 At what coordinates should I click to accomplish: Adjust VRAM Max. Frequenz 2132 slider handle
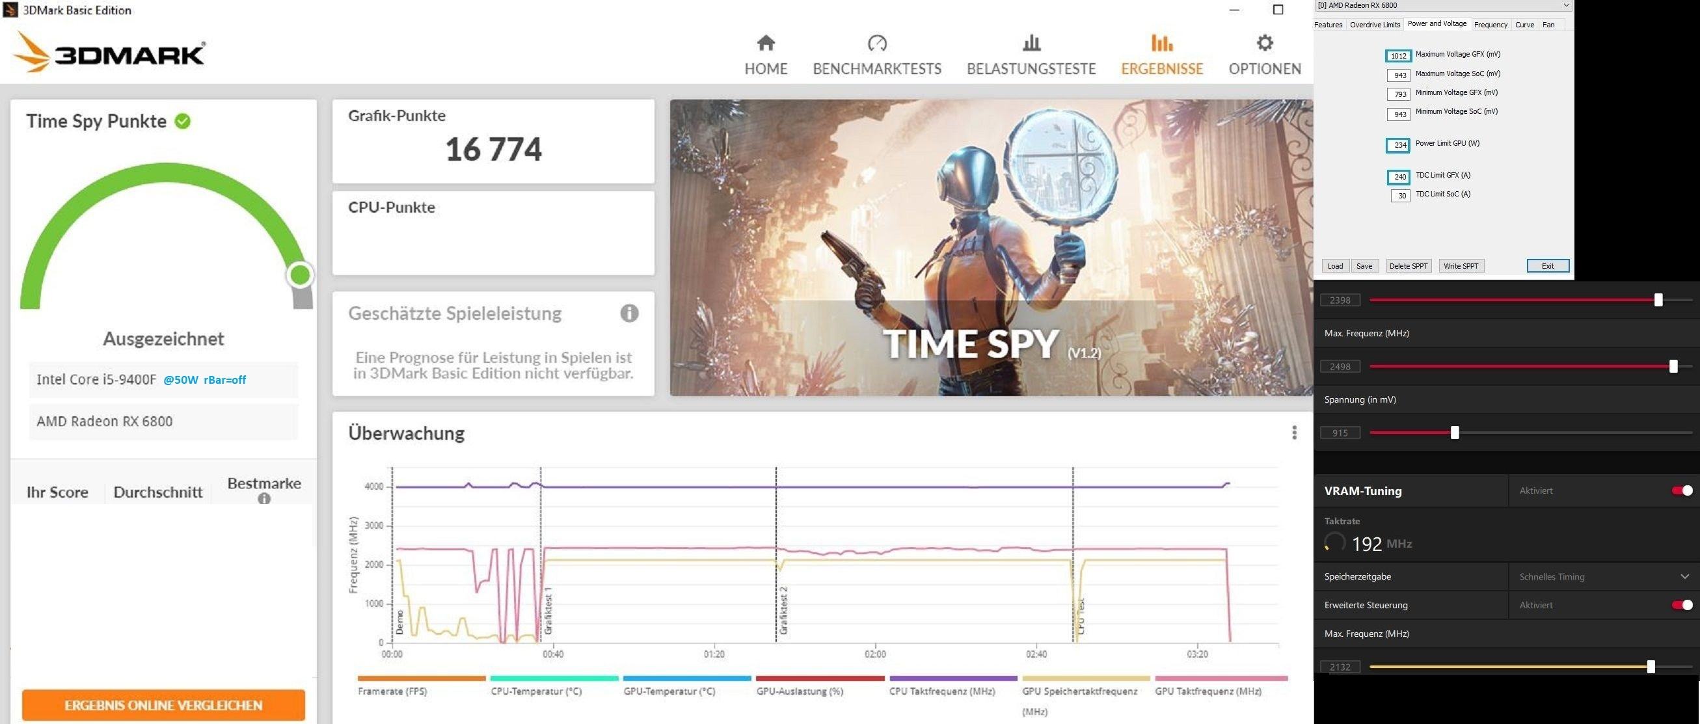click(1651, 667)
